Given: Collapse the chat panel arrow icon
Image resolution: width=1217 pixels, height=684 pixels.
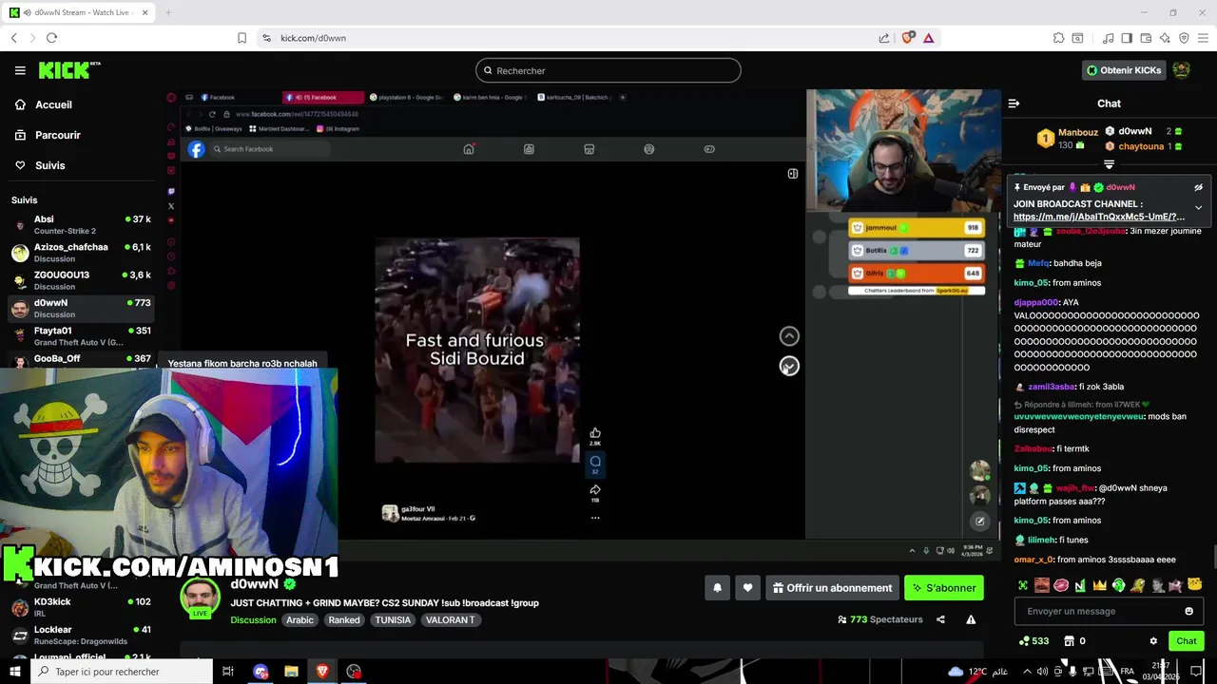Looking at the screenshot, I should [x=1014, y=104].
